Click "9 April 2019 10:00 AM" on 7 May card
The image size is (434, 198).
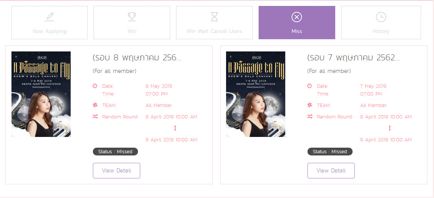pyautogui.click(x=386, y=140)
